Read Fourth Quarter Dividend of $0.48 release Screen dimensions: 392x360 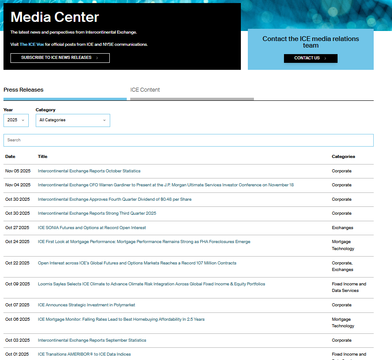[115, 199]
